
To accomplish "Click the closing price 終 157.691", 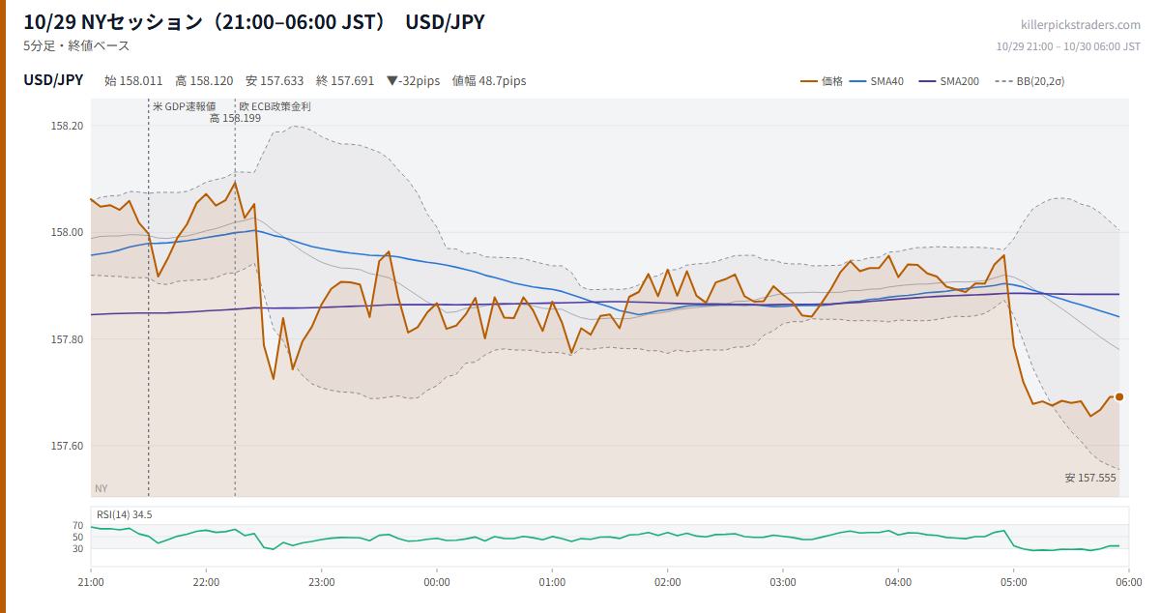I will click(x=345, y=81).
